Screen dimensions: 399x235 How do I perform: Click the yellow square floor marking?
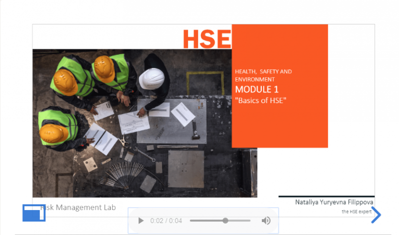pyautogui.click(x=204, y=82)
